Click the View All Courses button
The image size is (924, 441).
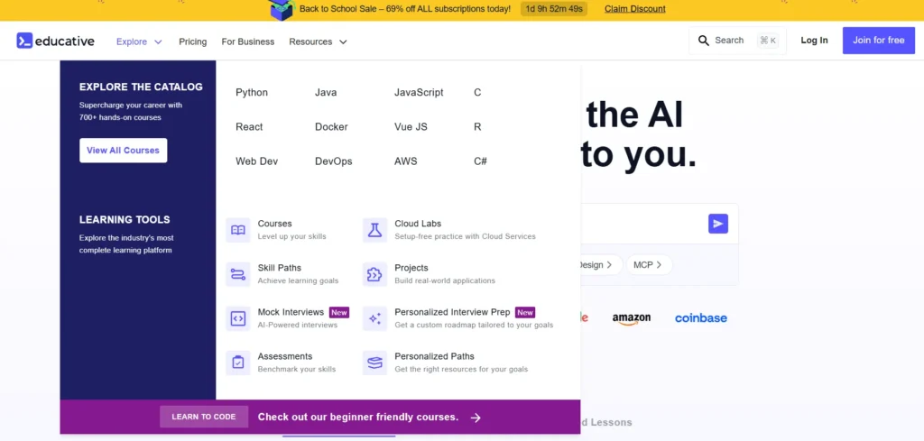pyautogui.click(x=123, y=151)
